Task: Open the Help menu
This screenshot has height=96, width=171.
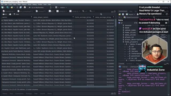Action: 49,5
